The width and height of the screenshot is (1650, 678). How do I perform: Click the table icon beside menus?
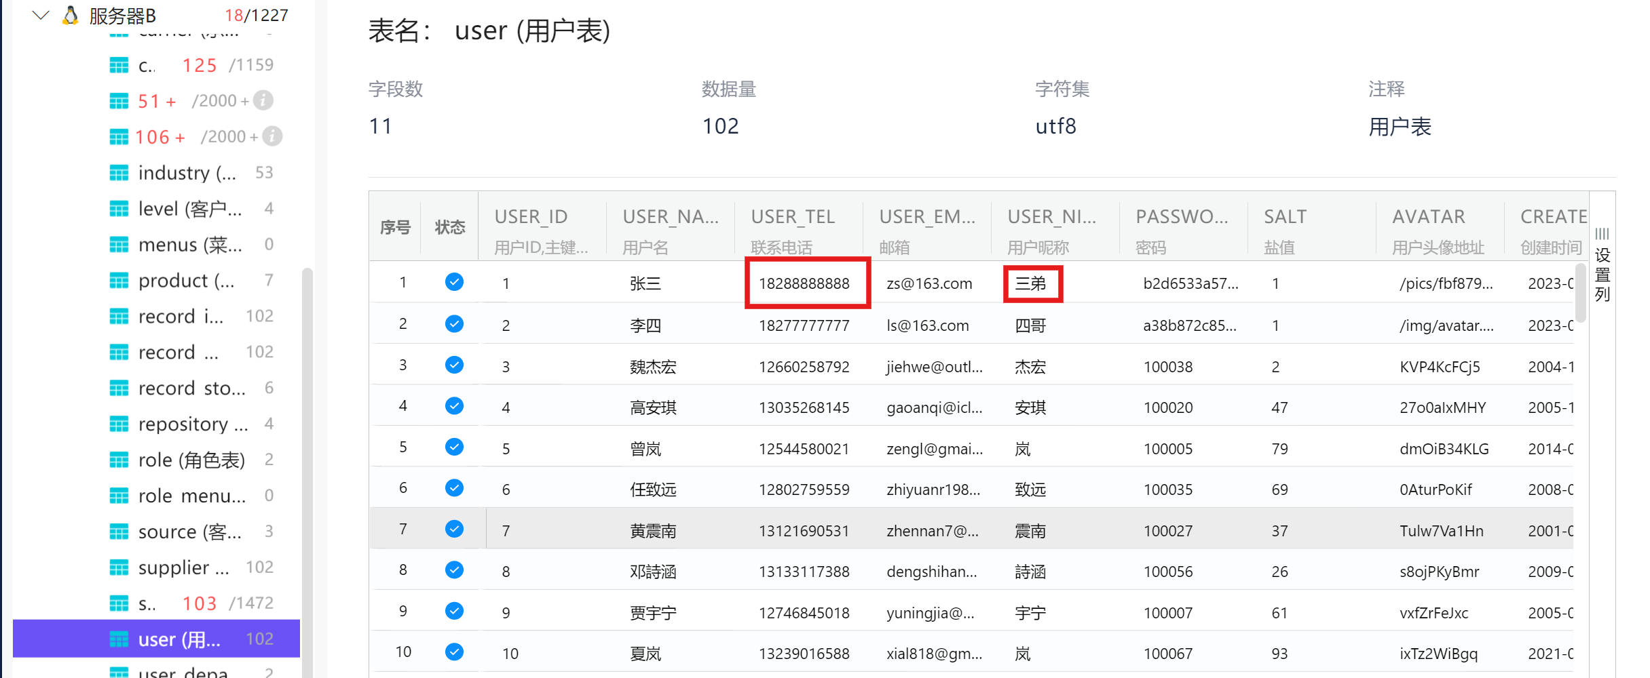[x=119, y=245]
